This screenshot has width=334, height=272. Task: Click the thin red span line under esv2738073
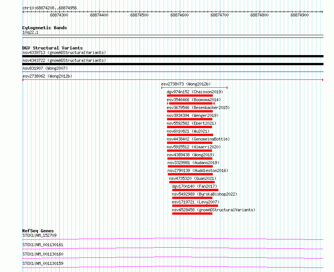[x=194, y=88]
